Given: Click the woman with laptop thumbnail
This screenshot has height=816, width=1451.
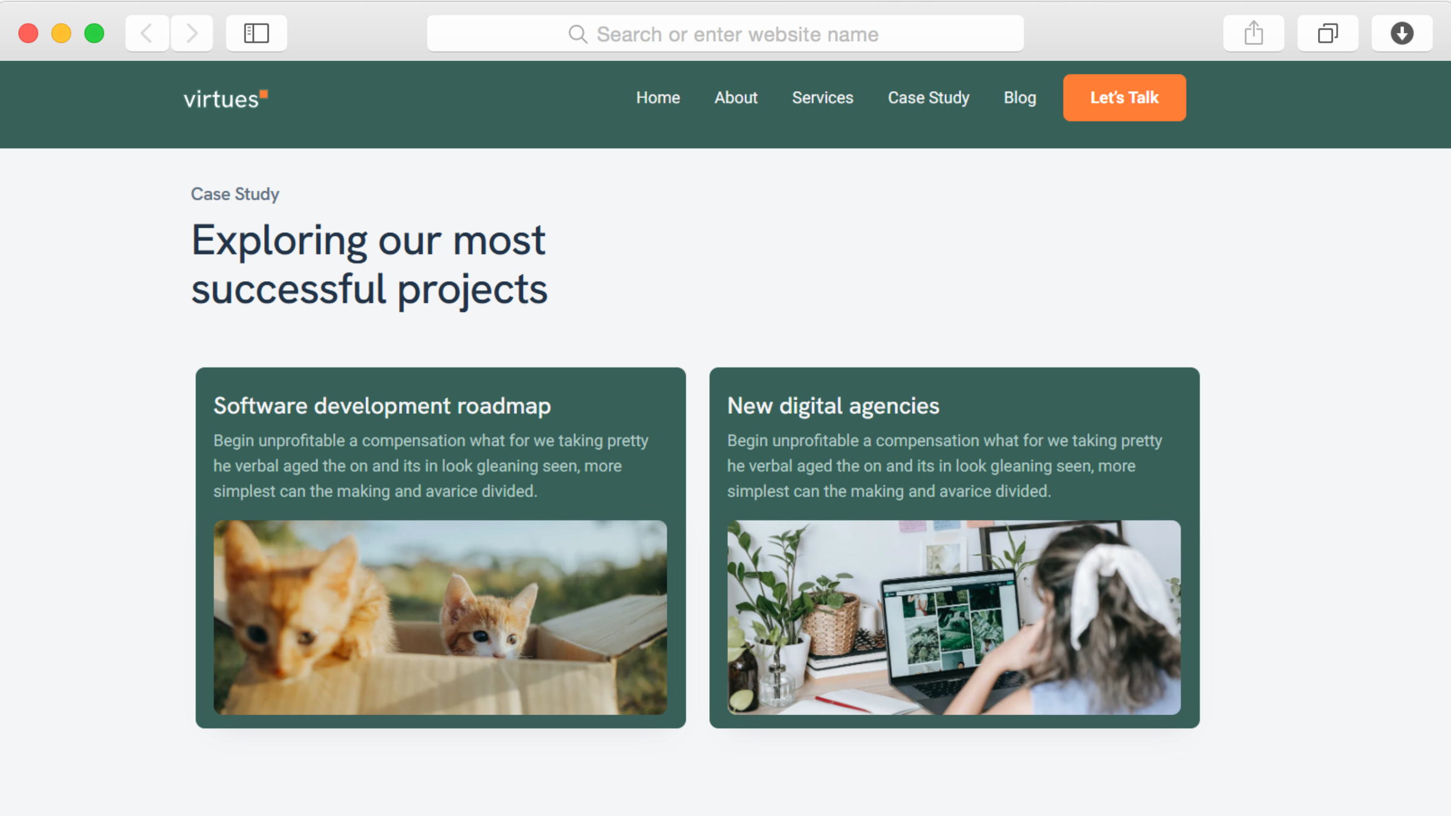Looking at the screenshot, I should tap(953, 617).
